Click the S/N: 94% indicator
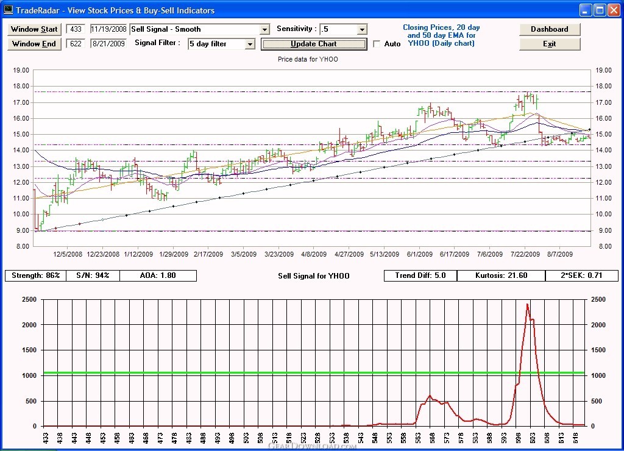Viewport: 624px width, 451px height. pyautogui.click(x=93, y=275)
